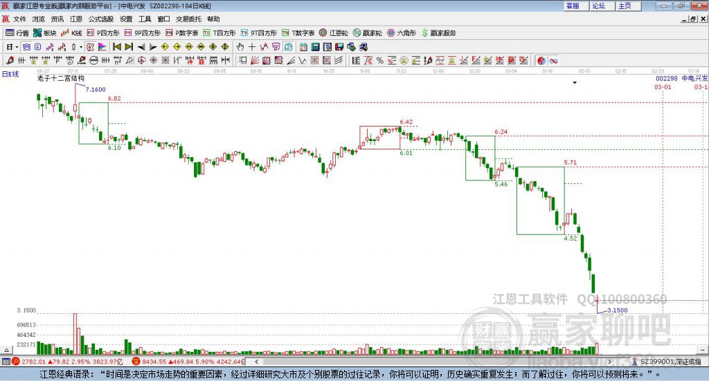Open the 板块 sector panel
Viewport: 709px width, 381px height.
click(x=45, y=32)
